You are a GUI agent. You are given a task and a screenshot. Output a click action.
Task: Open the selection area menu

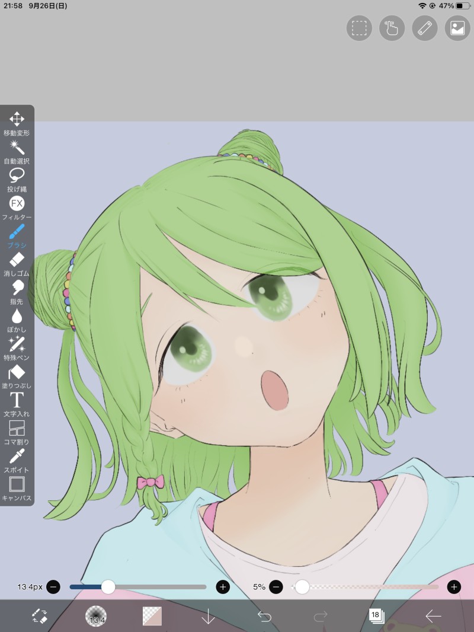[x=359, y=28]
